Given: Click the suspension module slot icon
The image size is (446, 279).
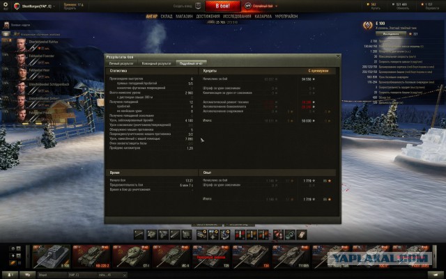Looking at the screenshot, I should tap(175, 234).
